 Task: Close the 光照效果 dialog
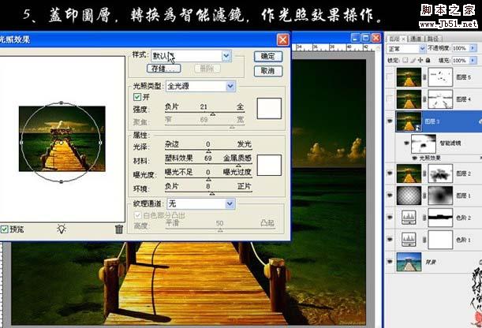pyautogui.click(x=282, y=39)
